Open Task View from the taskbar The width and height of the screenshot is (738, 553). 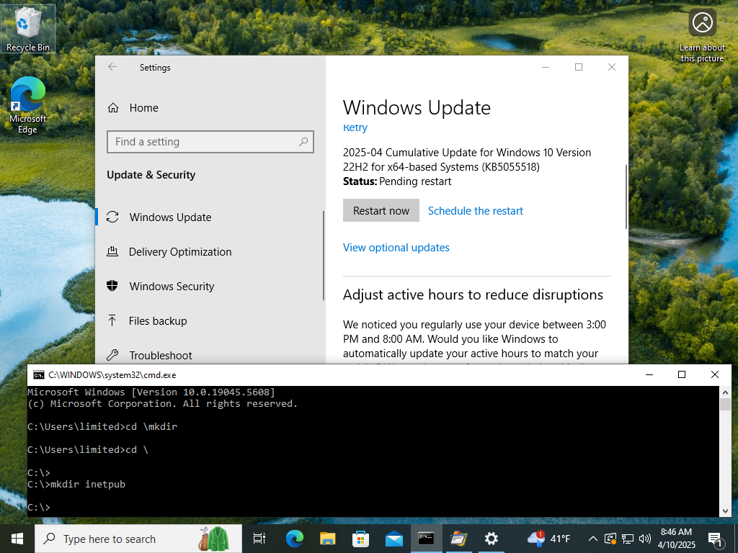coord(259,539)
